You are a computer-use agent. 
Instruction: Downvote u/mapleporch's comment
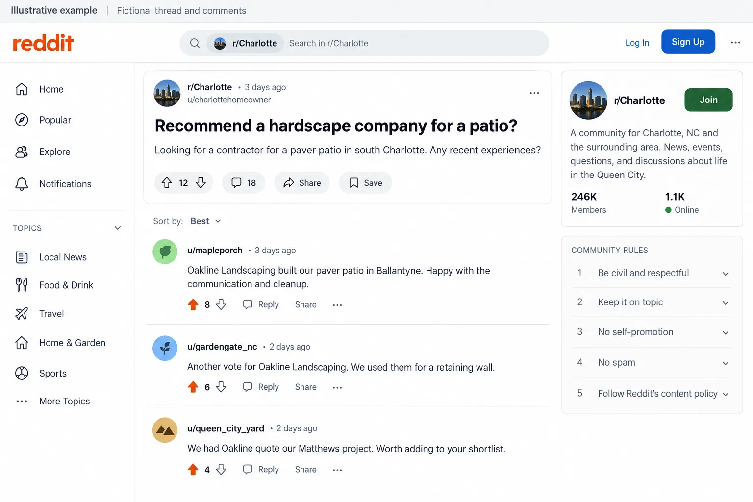pos(221,305)
